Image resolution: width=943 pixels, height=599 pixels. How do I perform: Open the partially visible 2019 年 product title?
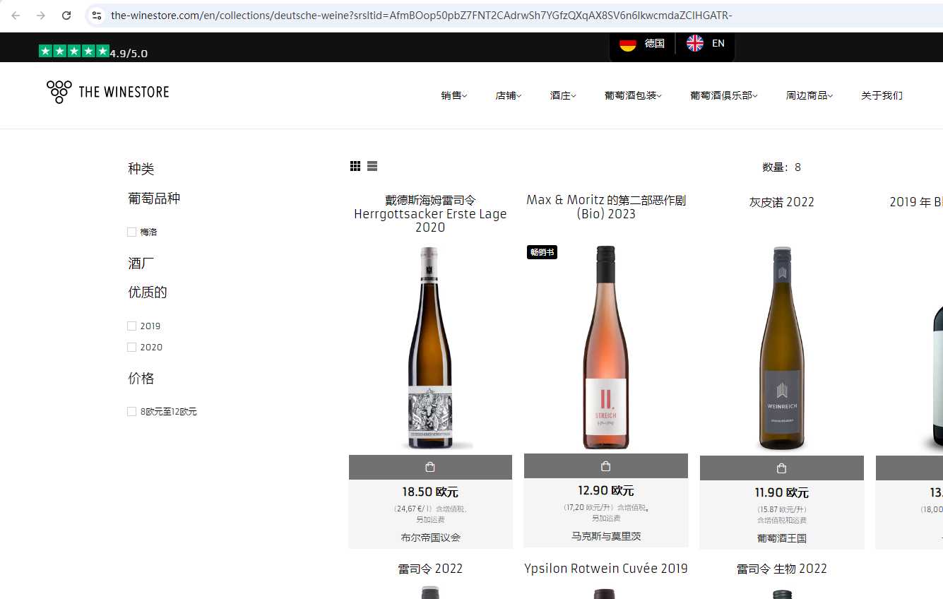coord(916,202)
